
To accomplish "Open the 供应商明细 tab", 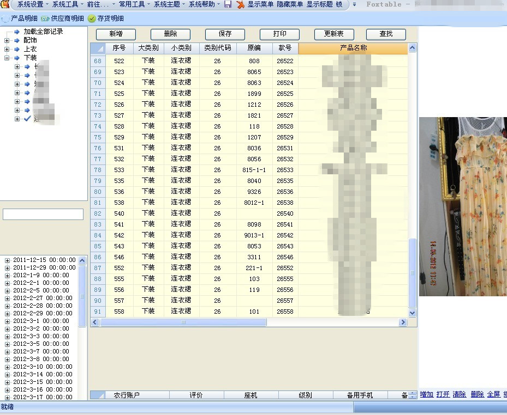I will click(63, 19).
